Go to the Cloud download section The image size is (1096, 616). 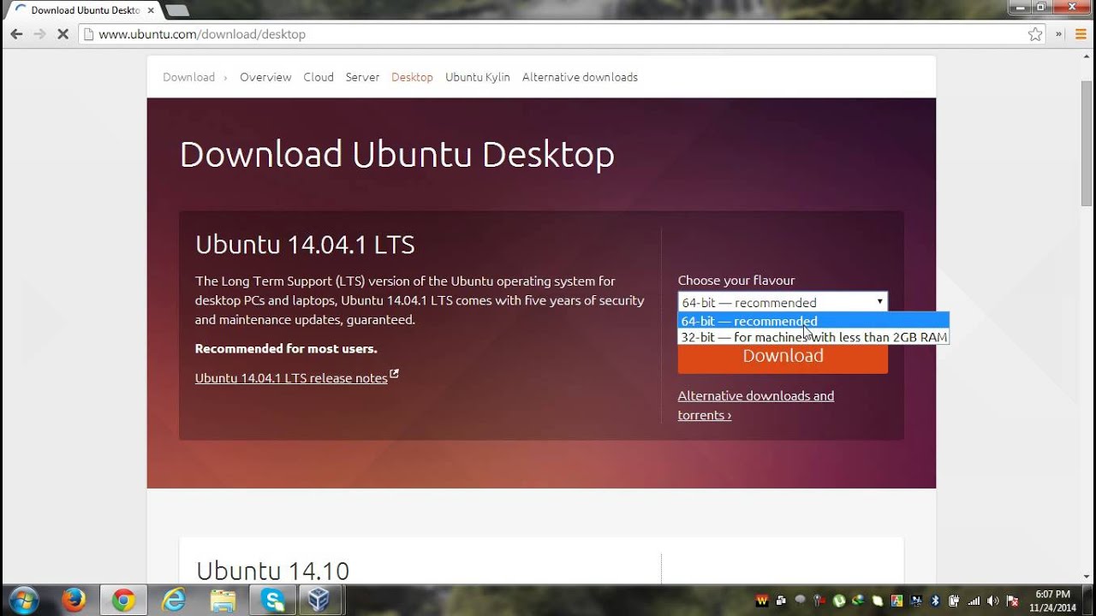pyautogui.click(x=319, y=77)
